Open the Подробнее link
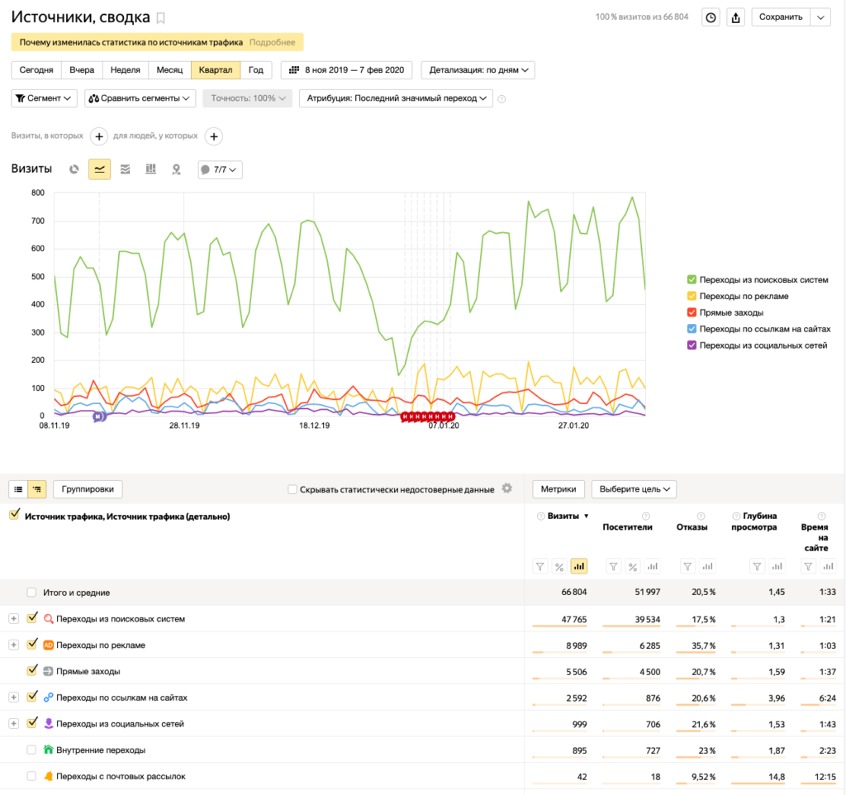This screenshot has height=795, width=846. click(x=272, y=42)
